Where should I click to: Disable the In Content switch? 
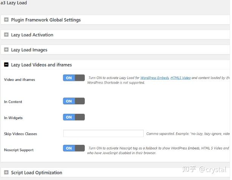(x=74, y=101)
